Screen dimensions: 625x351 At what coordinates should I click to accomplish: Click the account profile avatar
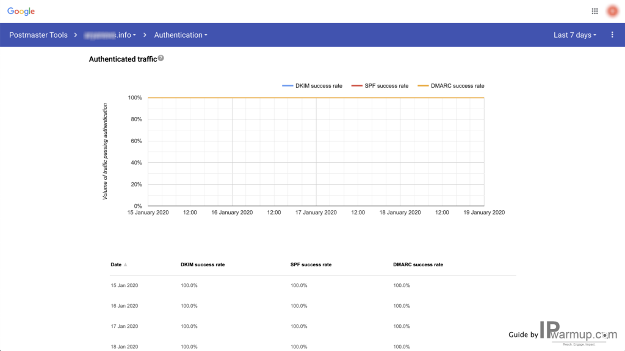click(x=612, y=11)
